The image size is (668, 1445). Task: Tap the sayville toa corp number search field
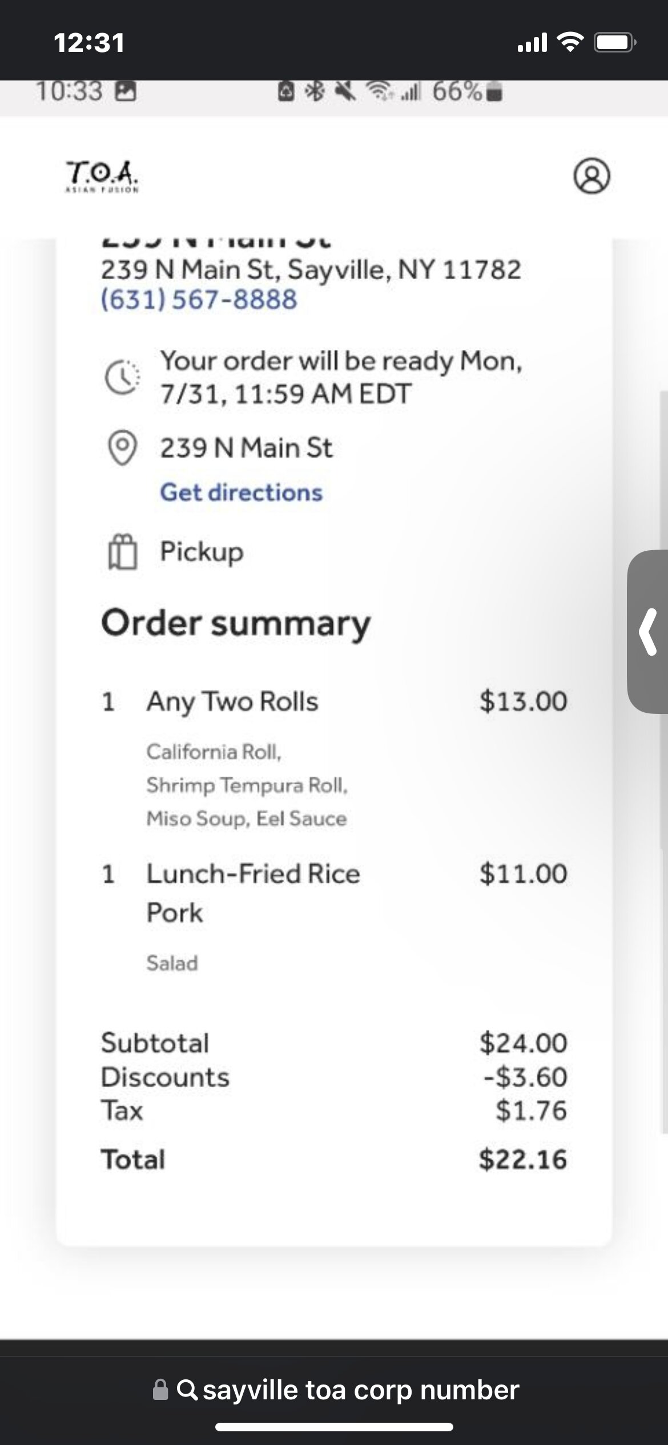click(360, 1390)
